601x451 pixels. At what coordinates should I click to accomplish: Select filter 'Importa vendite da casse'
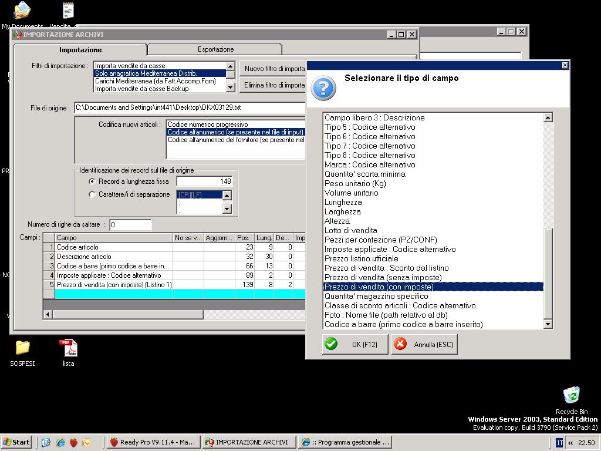(160, 66)
